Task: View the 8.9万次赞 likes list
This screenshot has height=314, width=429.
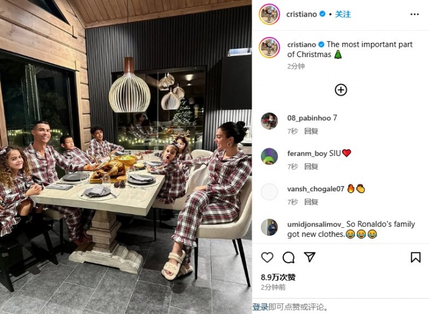Action: point(278,277)
